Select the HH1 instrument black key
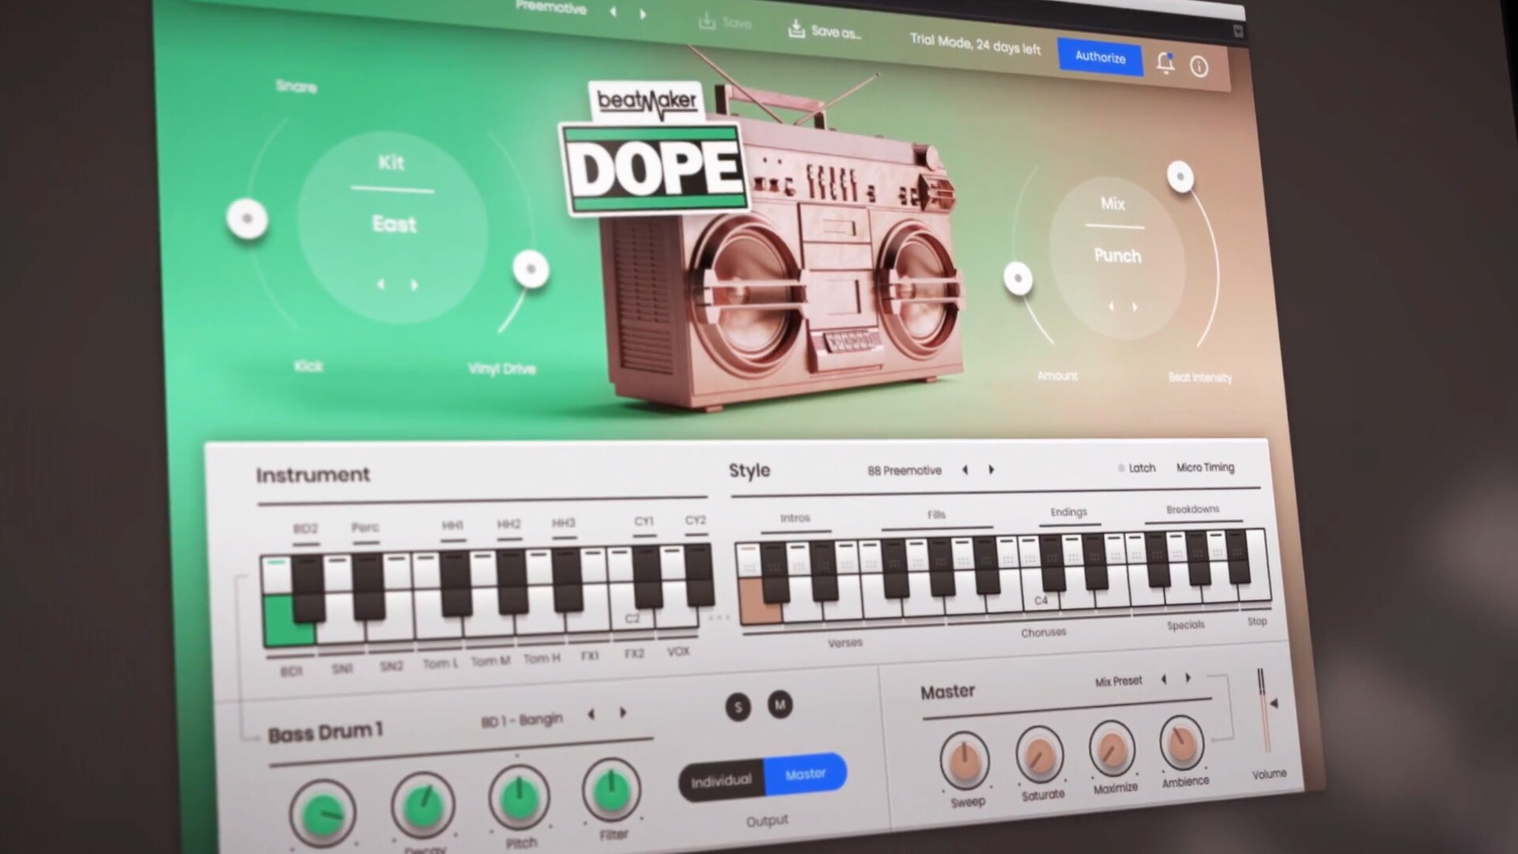This screenshot has width=1518, height=854. pos(455,583)
